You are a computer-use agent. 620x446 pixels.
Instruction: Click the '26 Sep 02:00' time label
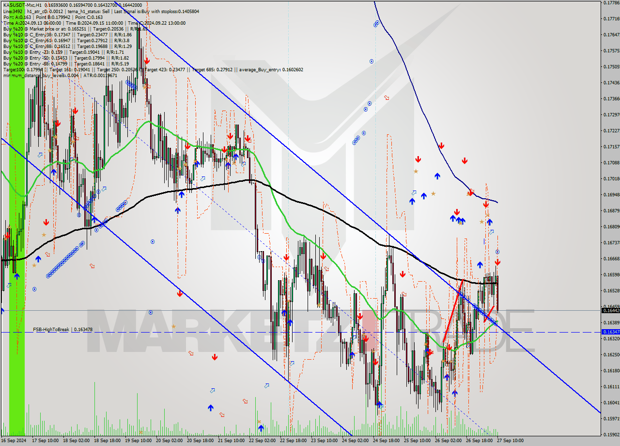pos(448,441)
